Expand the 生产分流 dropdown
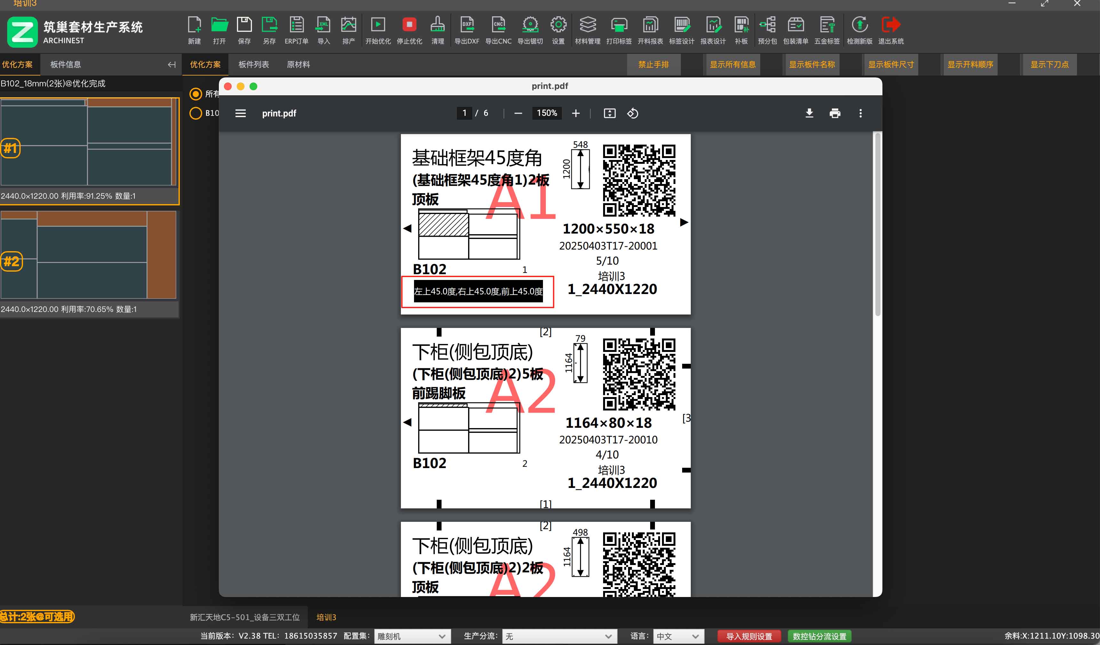The height and width of the screenshot is (645, 1100). [559, 636]
